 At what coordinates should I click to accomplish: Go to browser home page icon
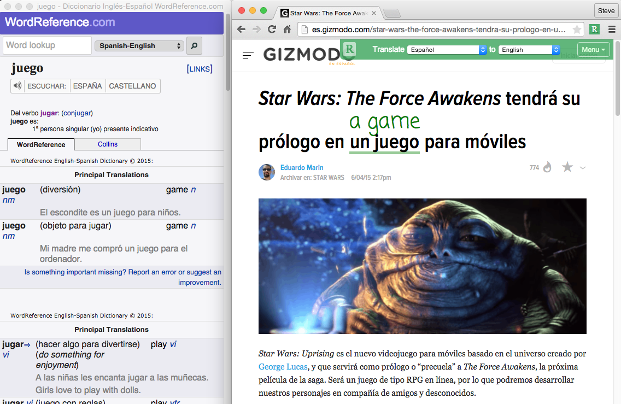287,30
